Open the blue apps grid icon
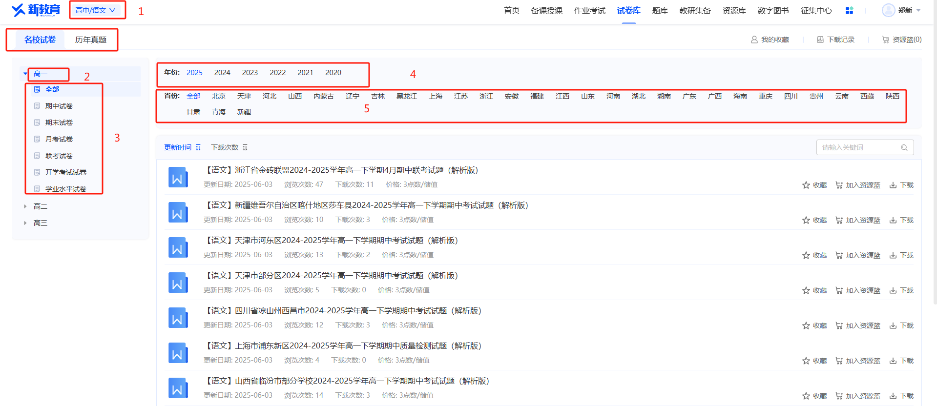 click(849, 10)
